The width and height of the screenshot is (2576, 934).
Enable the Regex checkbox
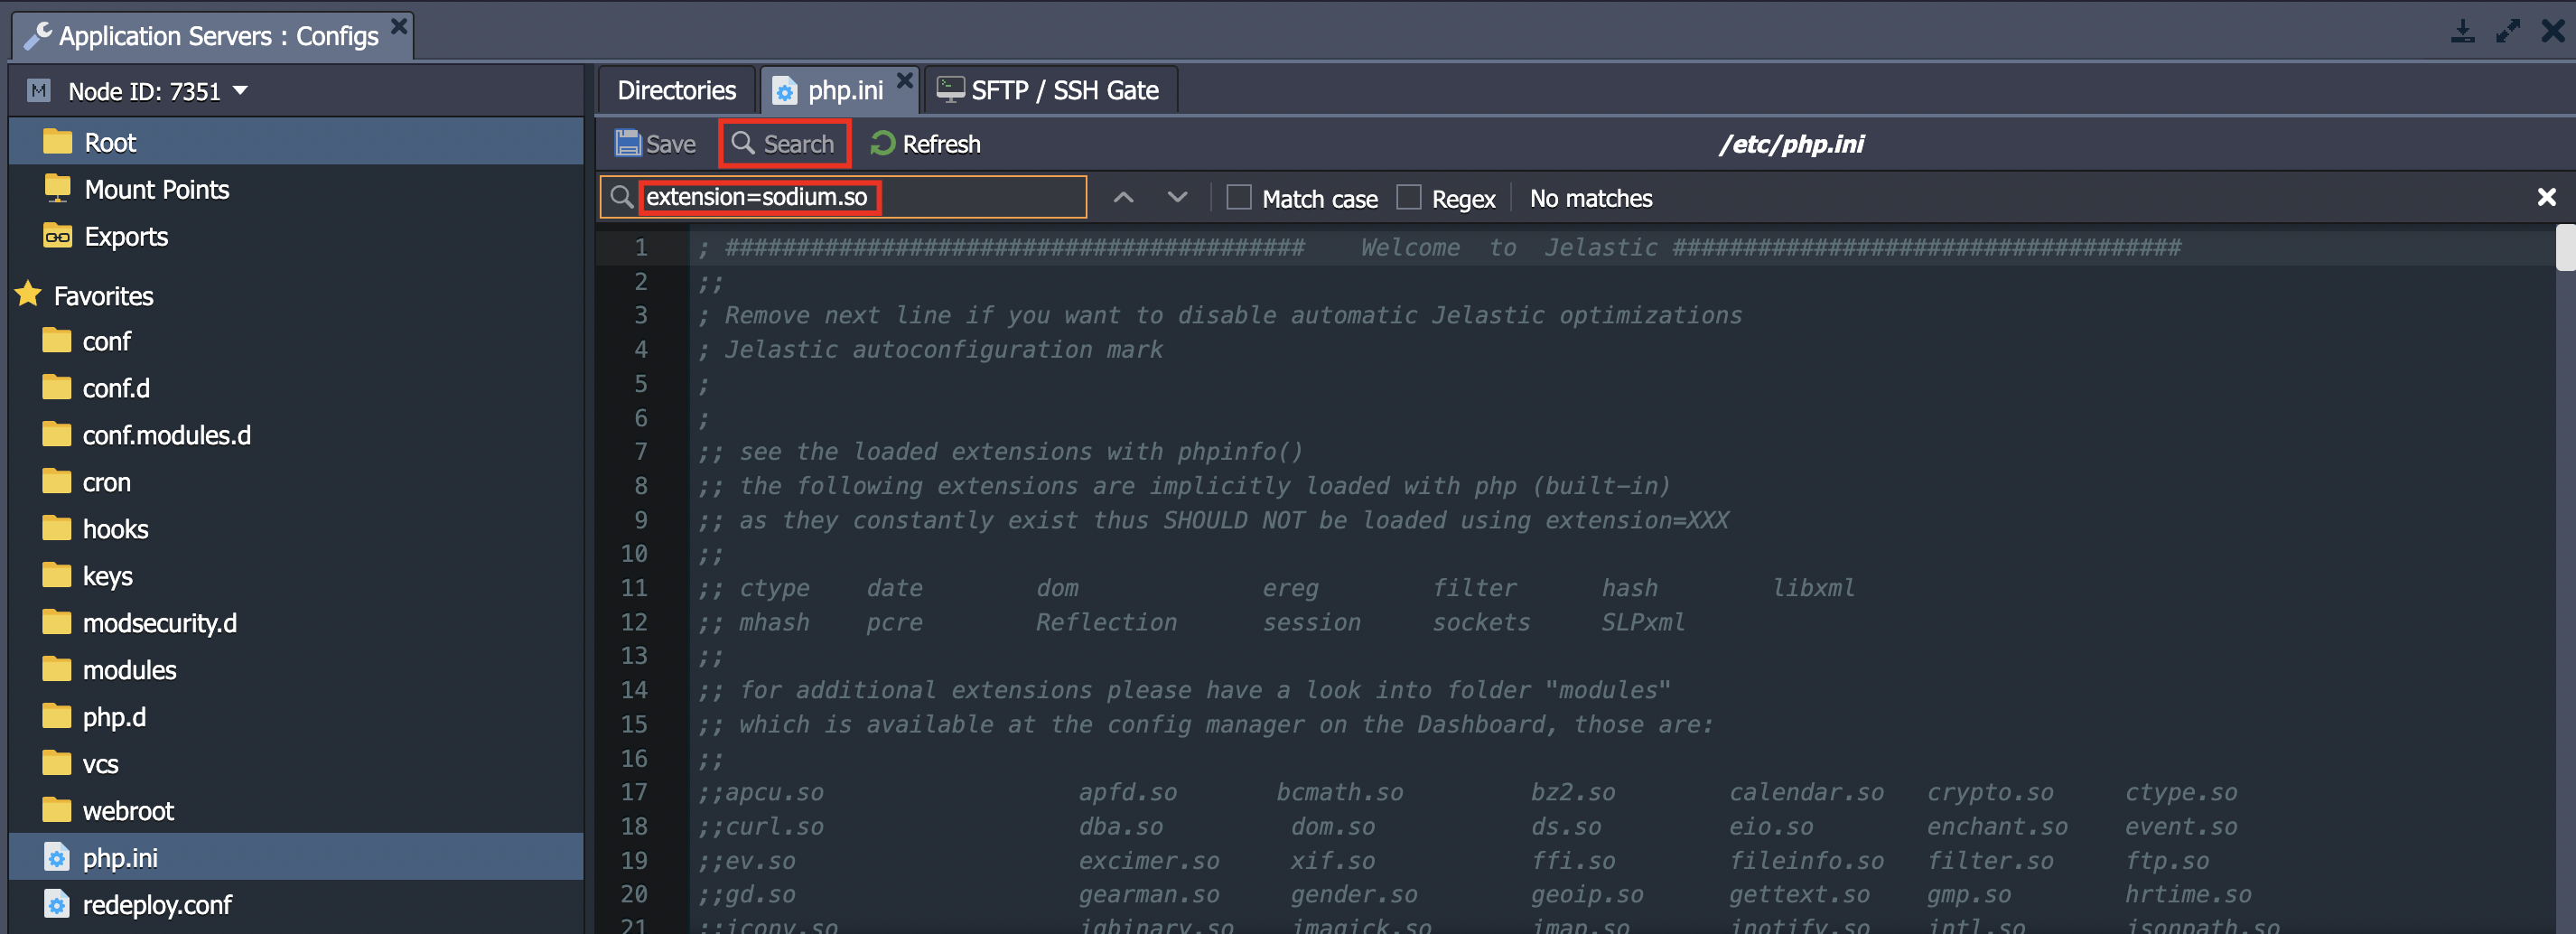click(1409, 197)
